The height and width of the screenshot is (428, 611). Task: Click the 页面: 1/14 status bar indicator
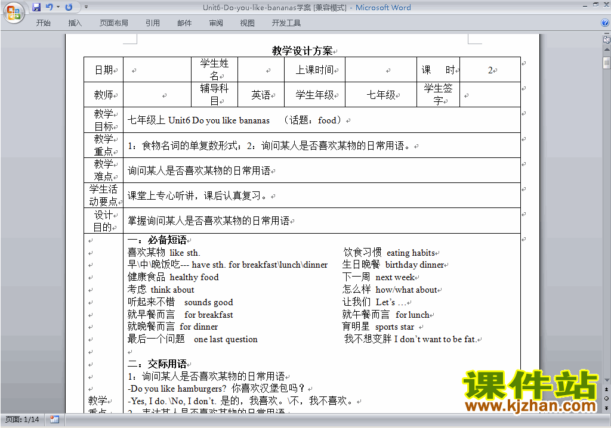click(22, 420)
